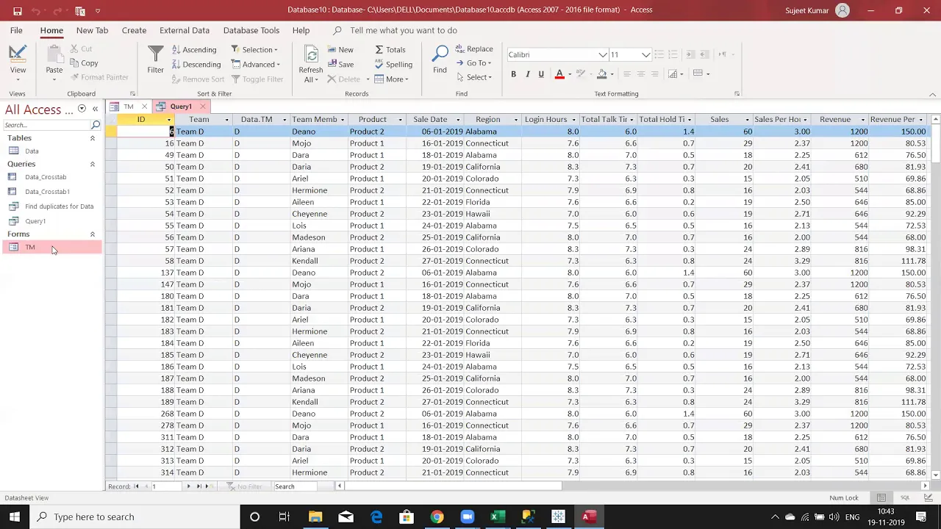Click the search icon in navigation pane
The height and width of the screenshot is (529, 941).
(96, 125)
